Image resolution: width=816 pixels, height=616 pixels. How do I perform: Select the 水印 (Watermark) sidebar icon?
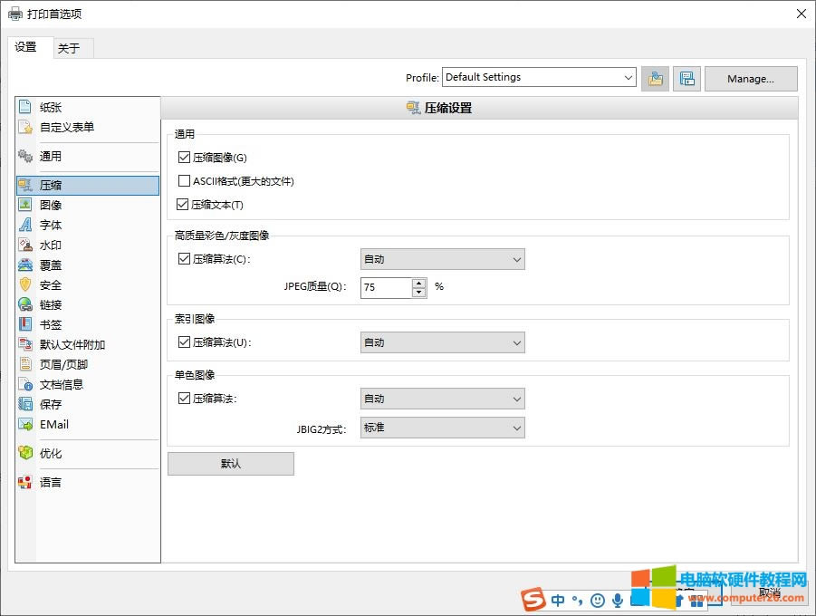24,245
